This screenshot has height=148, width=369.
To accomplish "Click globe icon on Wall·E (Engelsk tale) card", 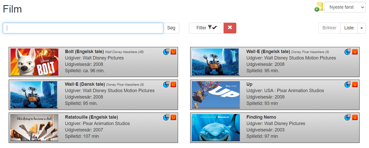I will (348, 52).
